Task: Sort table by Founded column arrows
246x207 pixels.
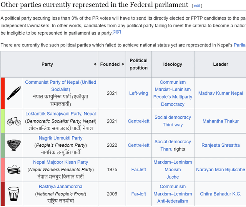Action: click(123, 64)
